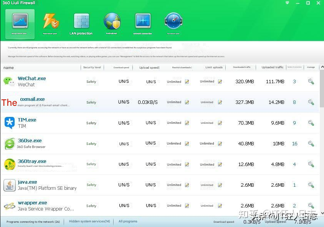Click the 320.9MB downloaded traffic value

point(245,82)
